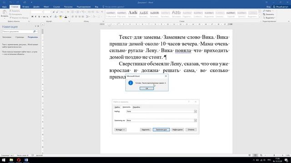291x163 pixels.
Task: Open the Replace with (Заменить на) field dropdown
Action: pos(195,120)
